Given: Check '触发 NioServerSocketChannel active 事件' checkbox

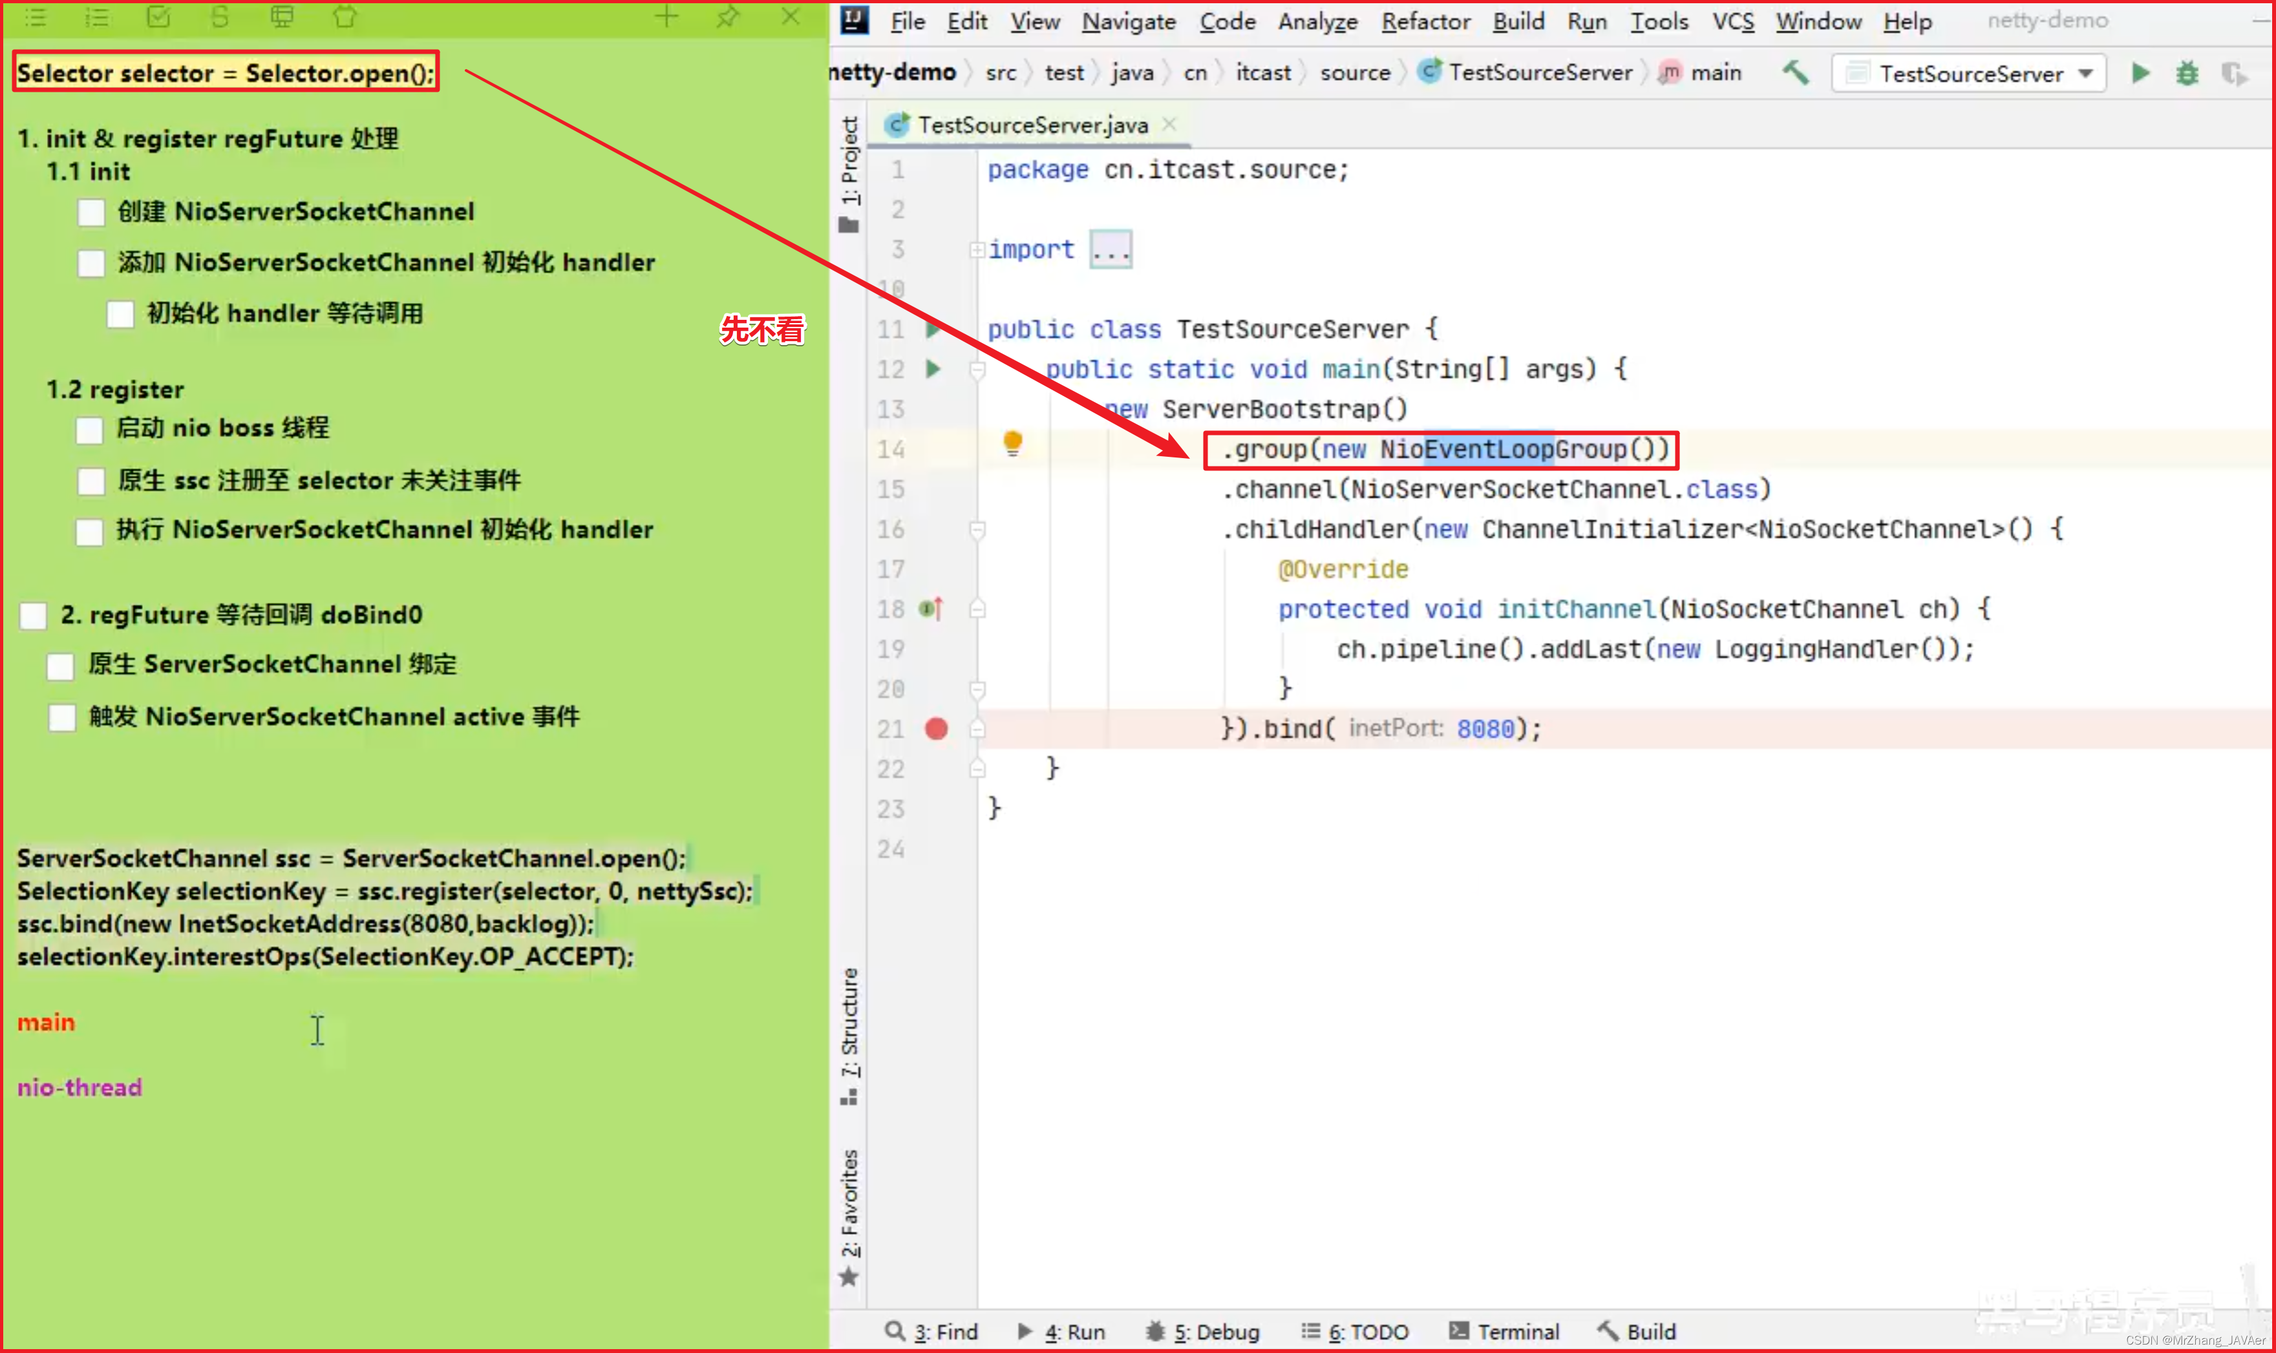Looking at the screenshot, I should click(62, 717).
